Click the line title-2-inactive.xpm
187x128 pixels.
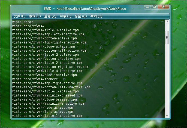click(47, 63)
